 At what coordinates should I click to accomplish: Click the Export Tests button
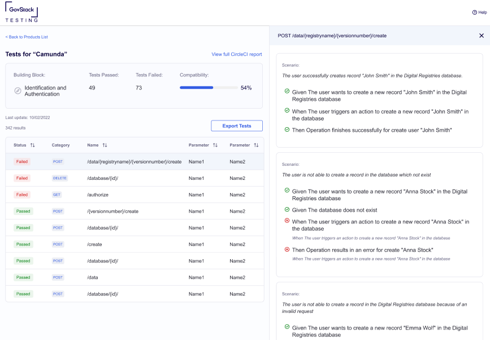(x=237, y=126)
